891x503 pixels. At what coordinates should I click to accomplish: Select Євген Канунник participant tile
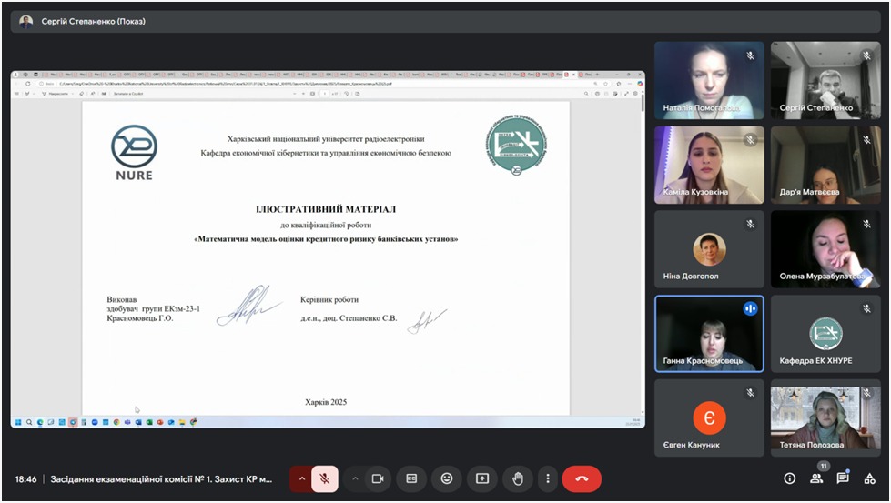tap(709, 417)
